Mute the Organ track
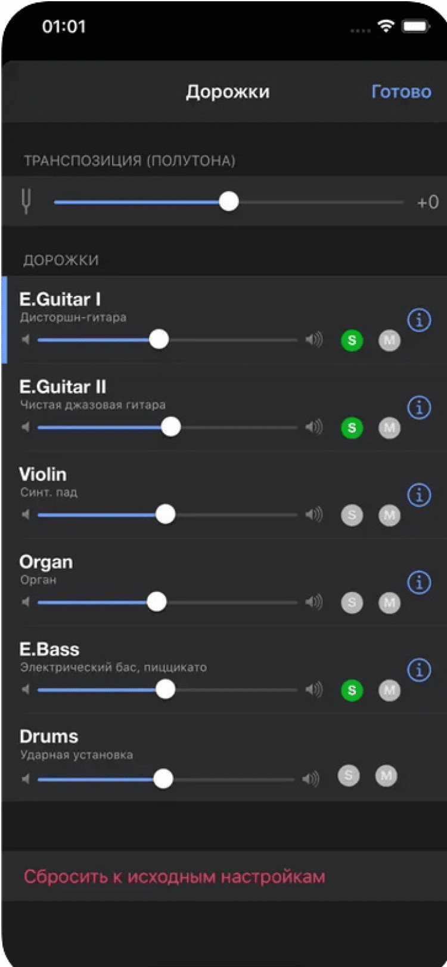 389,602
